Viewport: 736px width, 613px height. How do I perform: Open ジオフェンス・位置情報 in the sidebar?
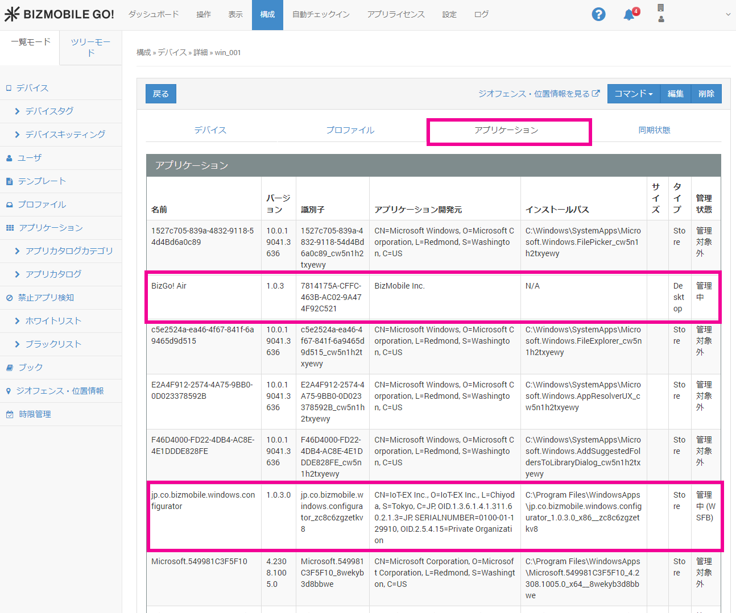[x=60, y=391]
